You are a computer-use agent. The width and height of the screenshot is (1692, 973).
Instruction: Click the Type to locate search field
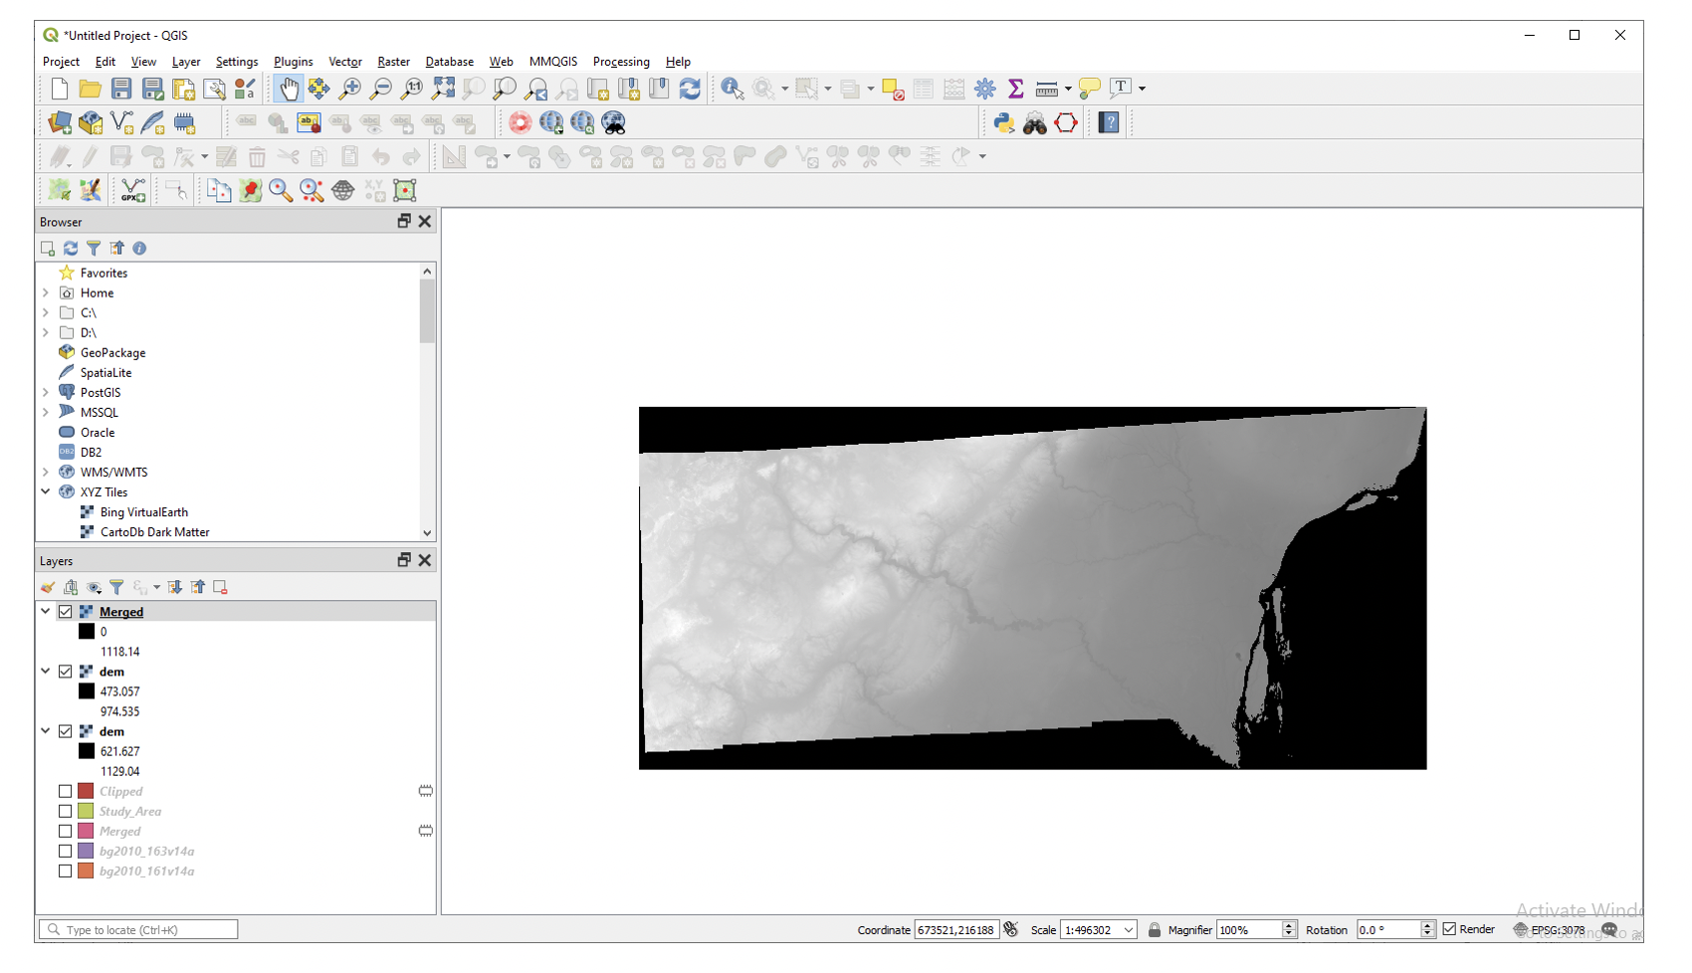[138, 929]
